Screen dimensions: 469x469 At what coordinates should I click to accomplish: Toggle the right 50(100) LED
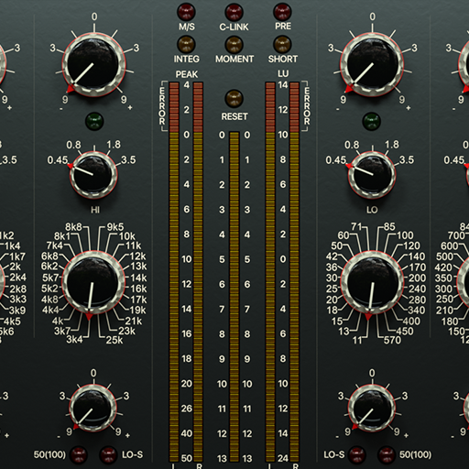point(387,454)
